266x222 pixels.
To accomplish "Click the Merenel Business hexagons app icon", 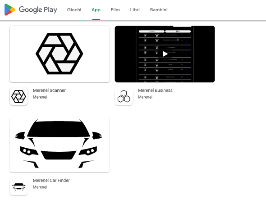I will point(124,96).
